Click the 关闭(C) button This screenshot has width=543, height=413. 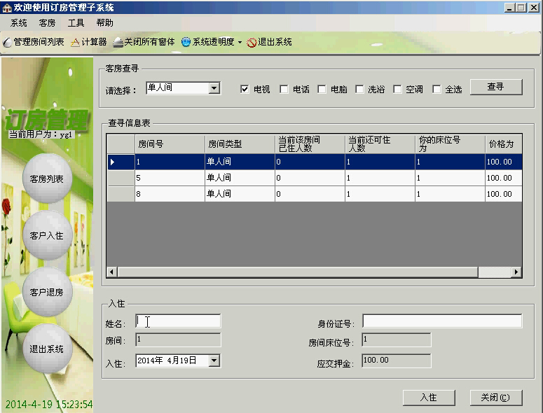(495, 398)
